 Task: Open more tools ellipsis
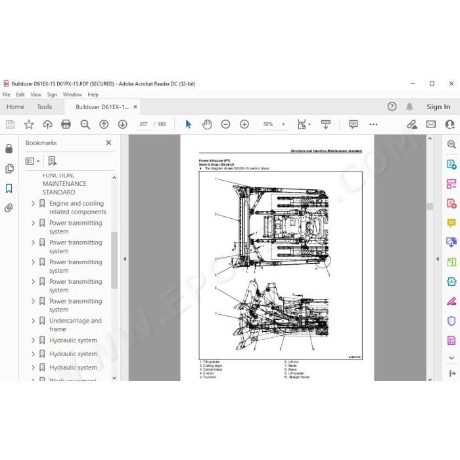373,124
